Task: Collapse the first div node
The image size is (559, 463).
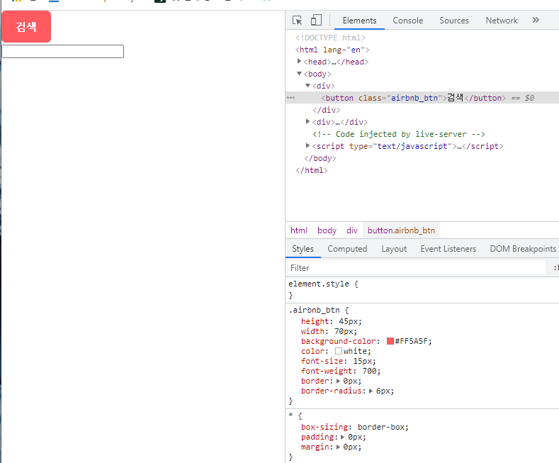Action: pos(307,86)
